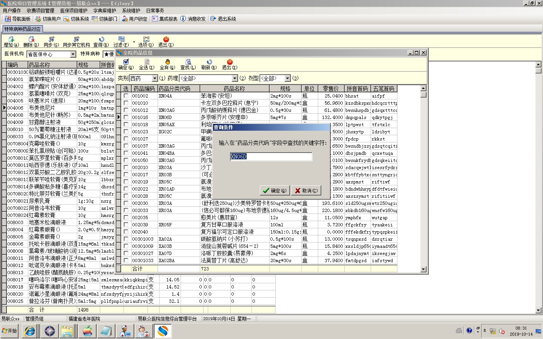Screen dimensions: 543x339
Task: Select the 特殊病种药品对应 tab
Action: 23,29
